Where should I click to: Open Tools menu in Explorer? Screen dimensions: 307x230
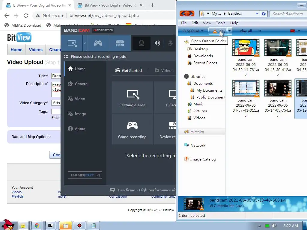click(x=220, y=23)
